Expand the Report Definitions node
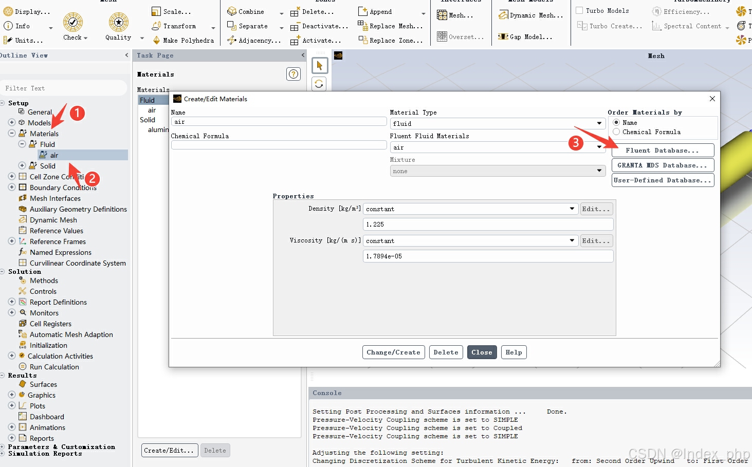 (x=12, y=302)
